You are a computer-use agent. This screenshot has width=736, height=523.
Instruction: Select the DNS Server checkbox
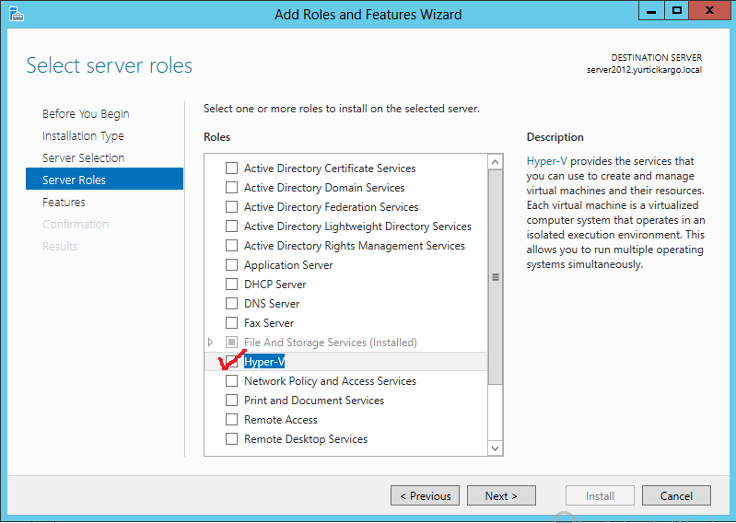pos(231,304)
